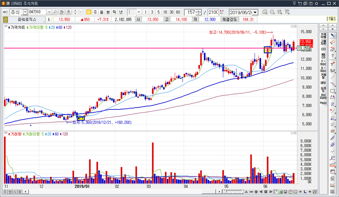The height and width of the screenshot is (197, 339).
Task: Open the 주식 market type dropdown
Action: [x=25, y=12]
